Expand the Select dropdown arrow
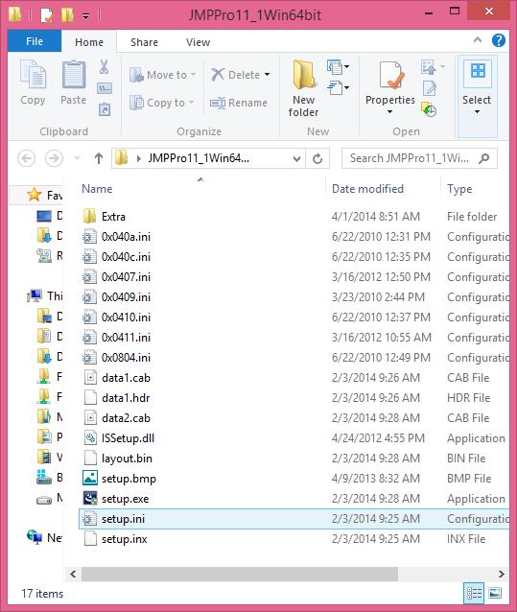The width and height of the screenshot is (517, 612). (x=477, y=112)
